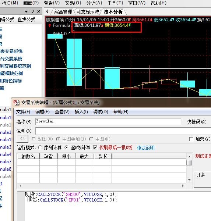Open the side panel dropdown arrow

click(26, 11)
